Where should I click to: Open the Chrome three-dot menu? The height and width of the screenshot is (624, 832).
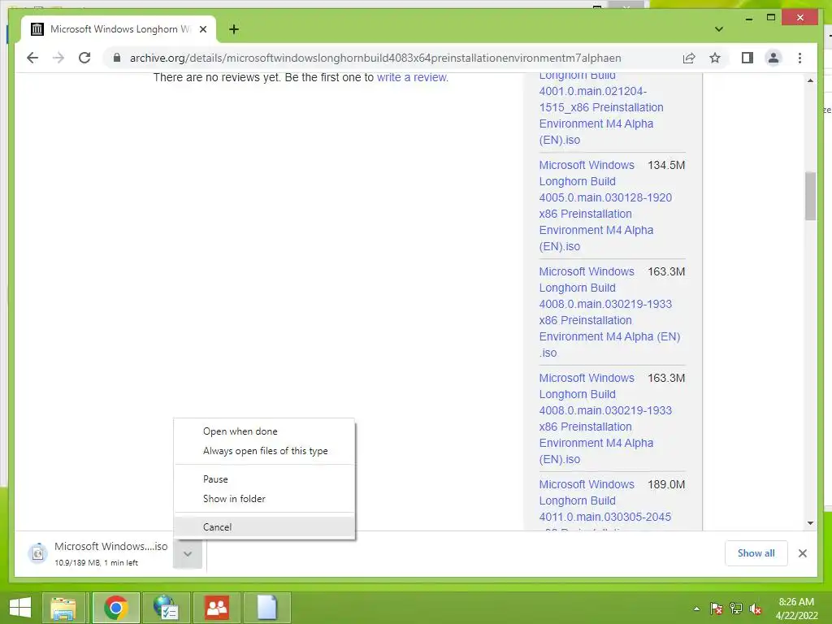point(799,58)
